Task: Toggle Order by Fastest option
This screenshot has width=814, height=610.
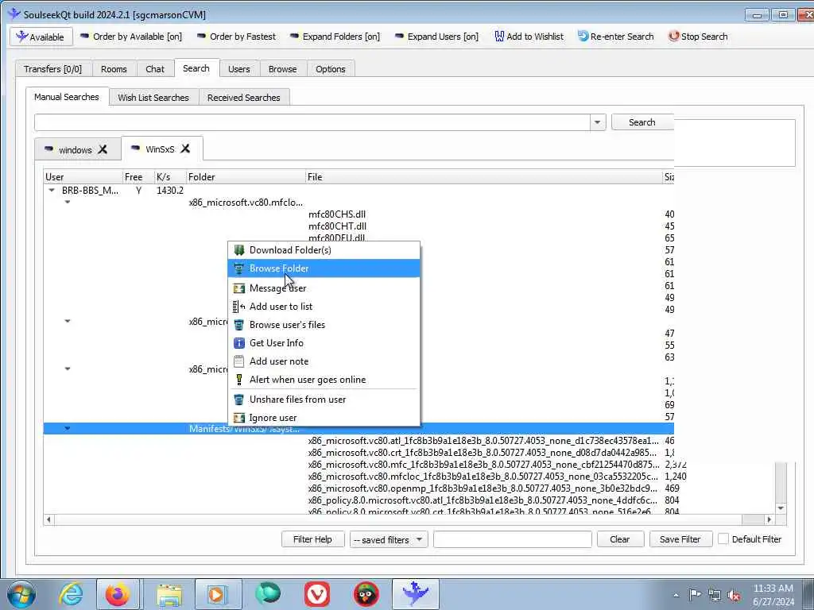Action: tap(236, 37)
